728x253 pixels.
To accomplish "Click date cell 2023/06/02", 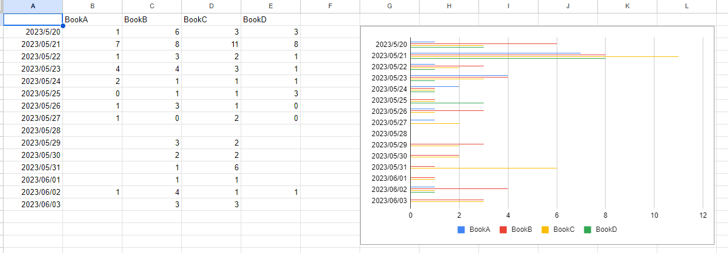I will pyautogui.click(x=33, y=192).
